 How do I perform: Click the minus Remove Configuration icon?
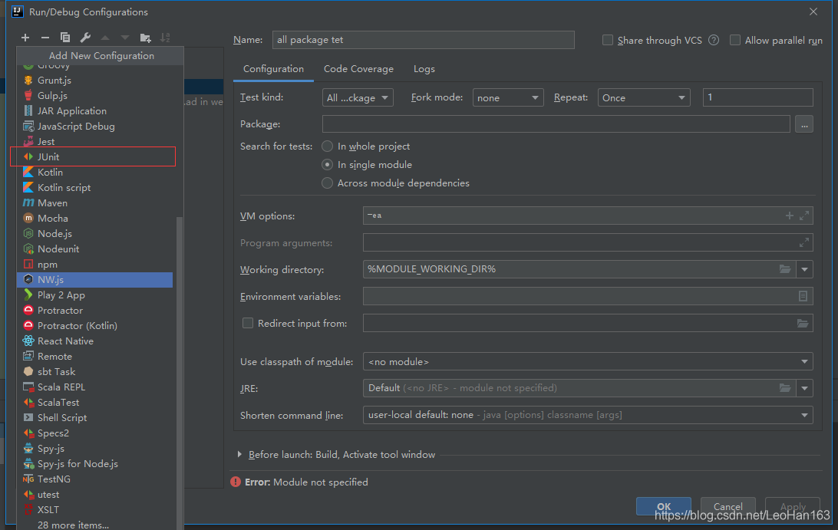tap(45, 38)
